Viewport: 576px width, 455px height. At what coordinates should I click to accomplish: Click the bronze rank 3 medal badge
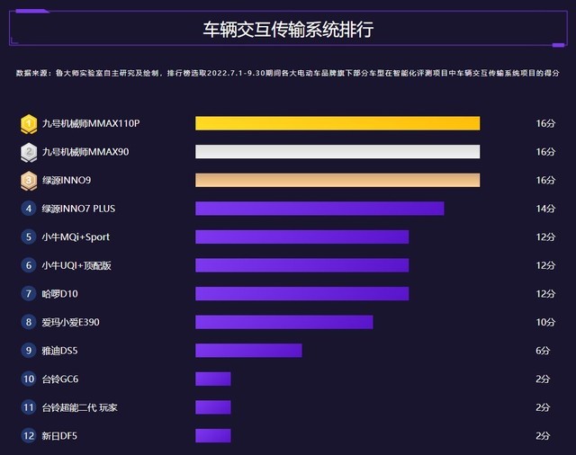tap(28, 181)
